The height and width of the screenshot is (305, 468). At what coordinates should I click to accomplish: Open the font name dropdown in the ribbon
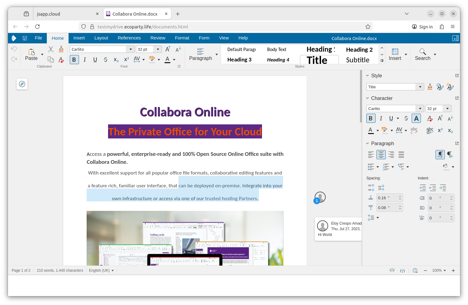(131, 49)
